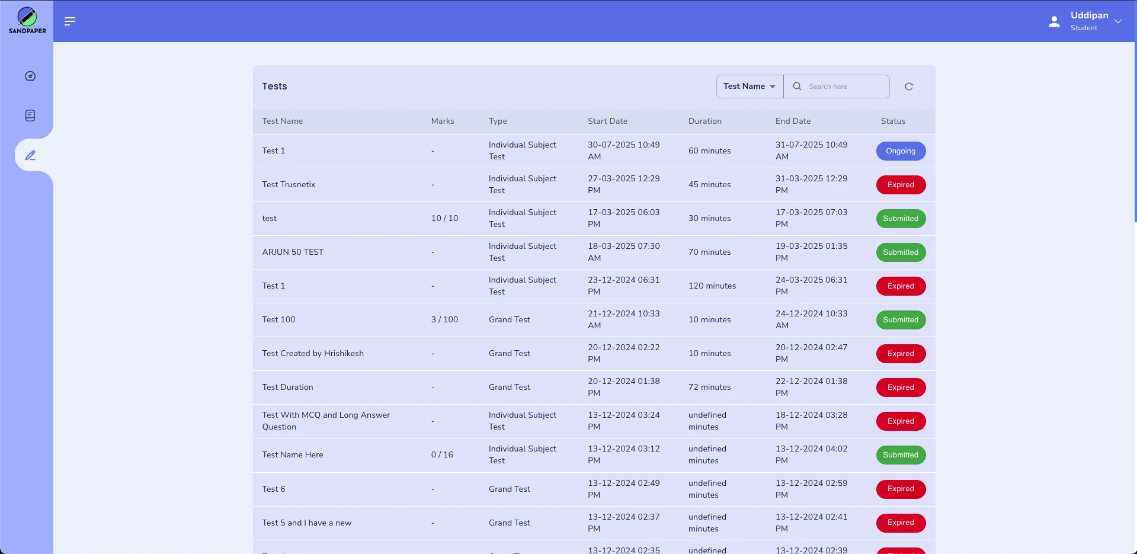Click the refresh tests icon

click(x=908, y=87)
